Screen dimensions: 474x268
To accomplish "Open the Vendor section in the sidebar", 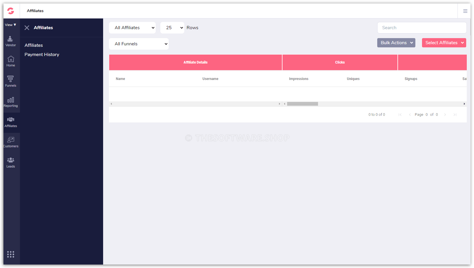I will point(11,40).
